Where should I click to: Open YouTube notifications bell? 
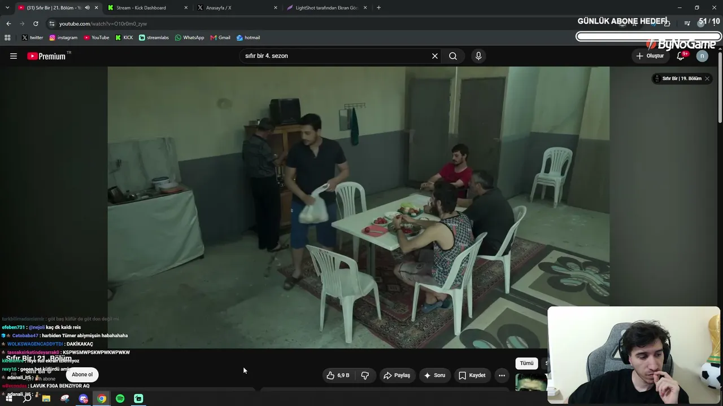pos(681,56)
